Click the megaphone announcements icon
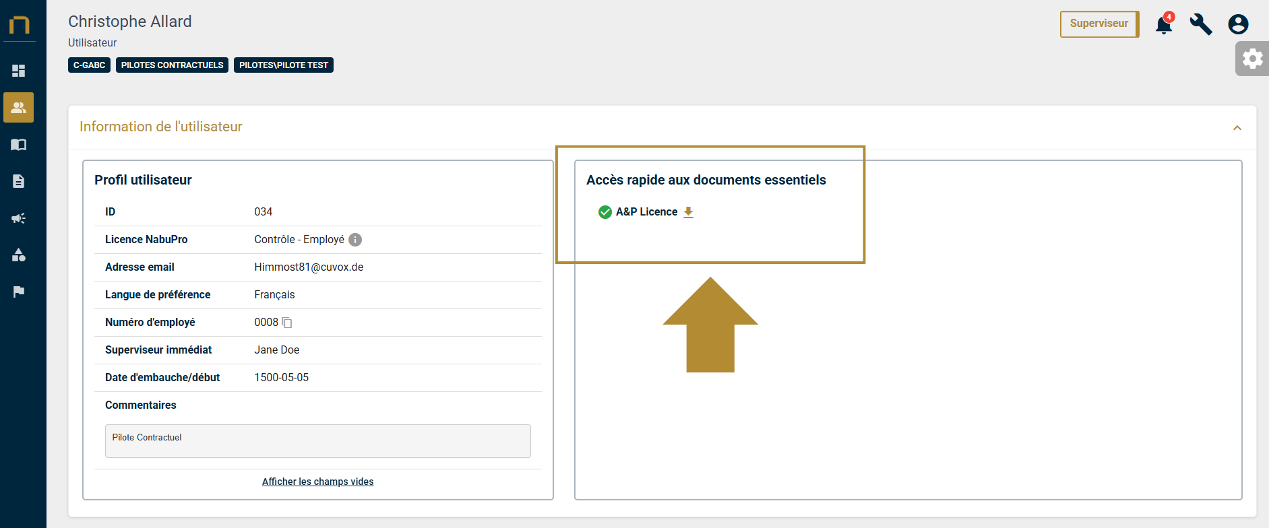 pyautogui.click(x=19, y=218)
